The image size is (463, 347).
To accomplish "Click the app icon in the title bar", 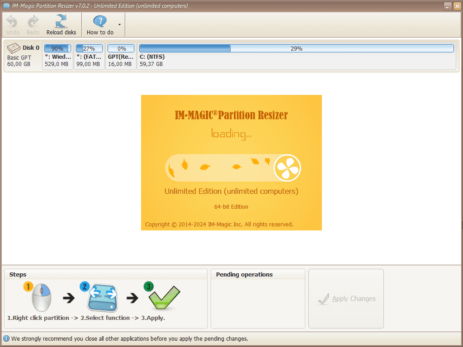I will 6,5.
